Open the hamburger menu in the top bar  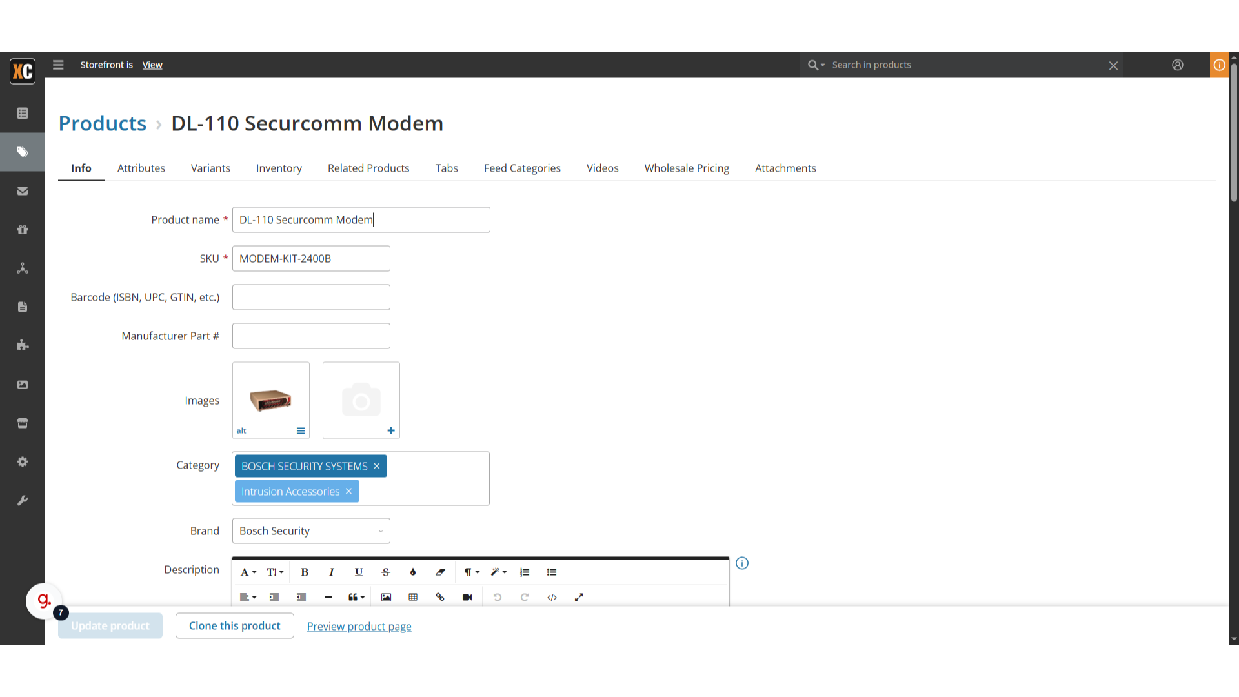coord(58,65)
